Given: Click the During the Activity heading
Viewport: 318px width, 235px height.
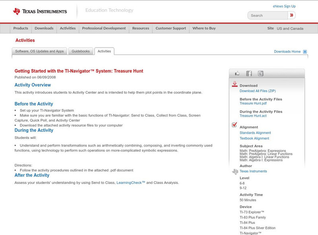Looking at the screenshot, I should coord(34,130).
